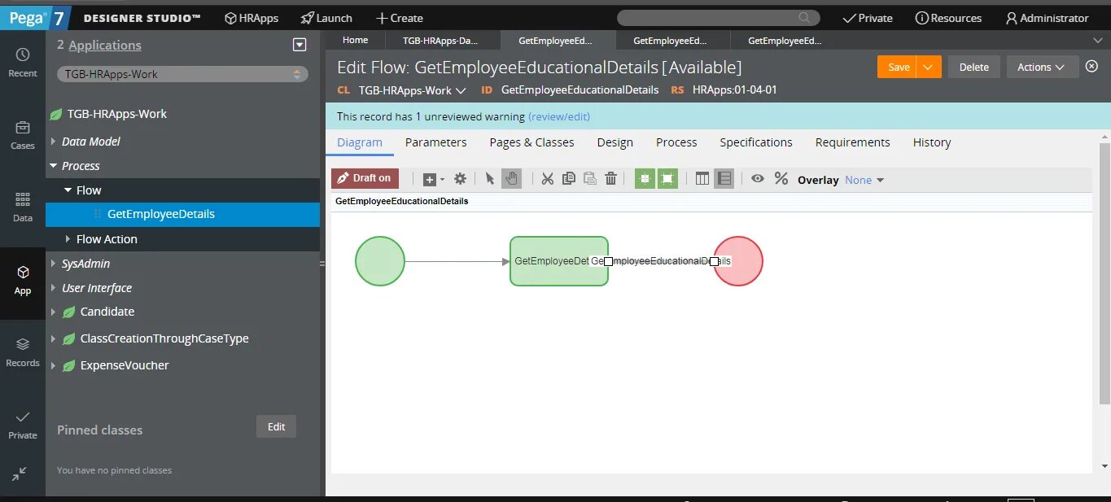Open TGB-HRApps-Work class selector

pos(182,74)
